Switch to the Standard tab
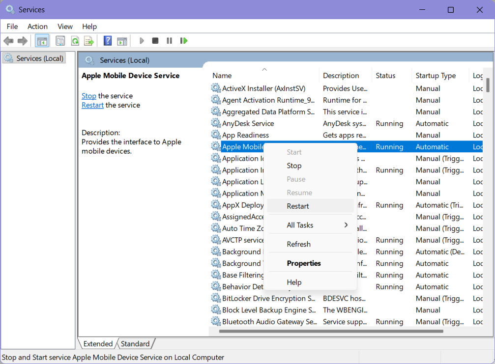Viewport: 495px width, 364px height. [136, 344]
